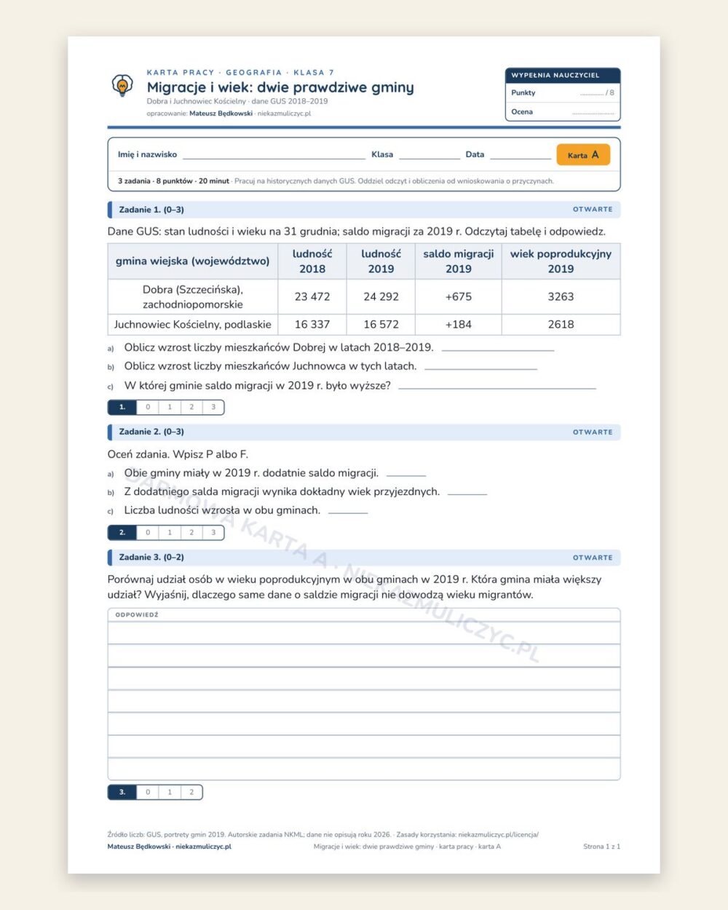Click the P/F blank after 'wzrosła w obu gminach'
The image size is (728, 910).
pos(348,511)
